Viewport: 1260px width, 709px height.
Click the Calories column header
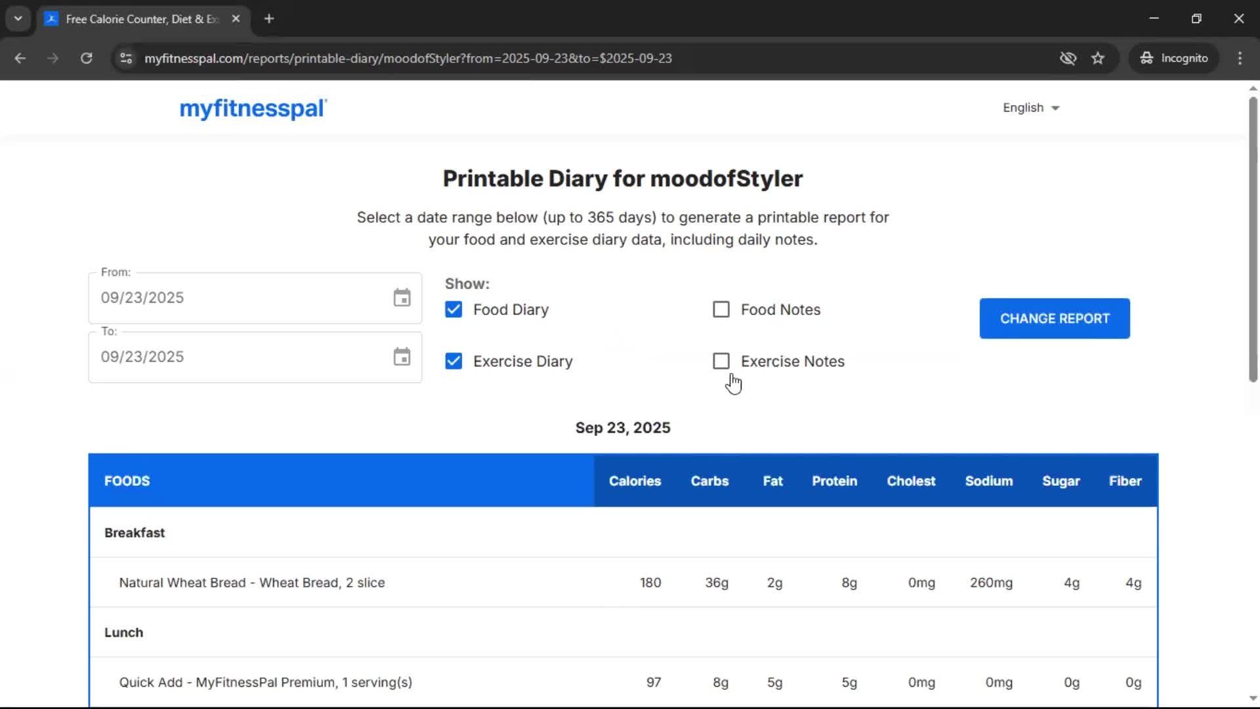click(x=635, y=481)
